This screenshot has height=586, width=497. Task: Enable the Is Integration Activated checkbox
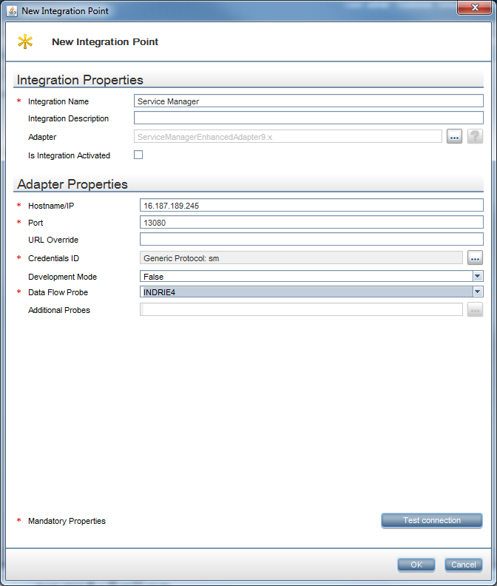(138, 155)
